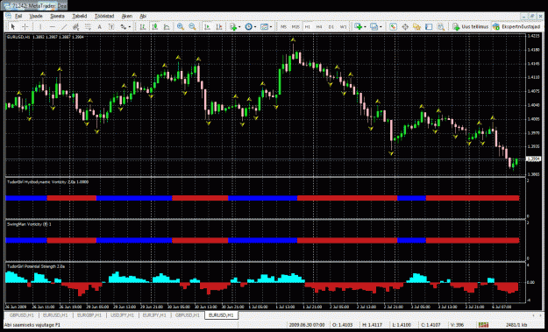Open the Vaade menu
The width and height of the screenshot is (548, 332).
(x=36, y=16)
